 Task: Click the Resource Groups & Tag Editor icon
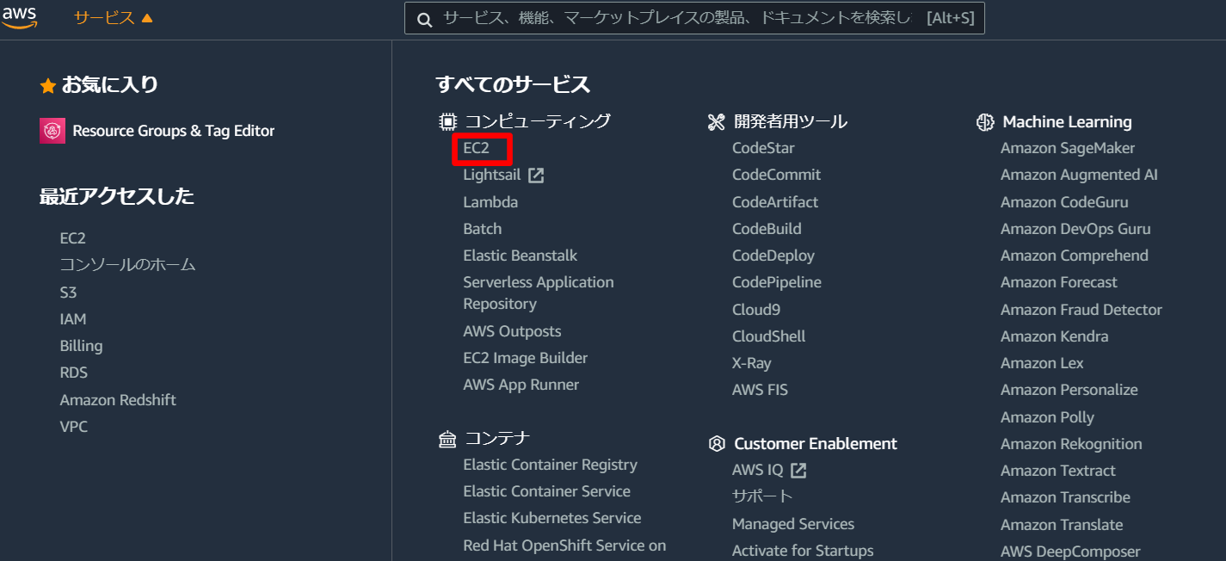[52, 131]
